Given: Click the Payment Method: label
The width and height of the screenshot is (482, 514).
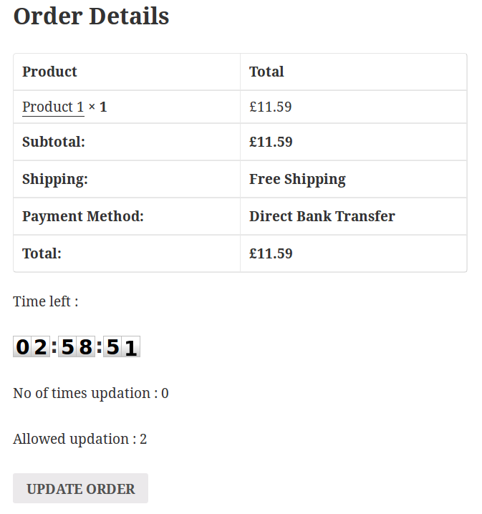Looking at the screenshot, I should (x=83, y=217).
